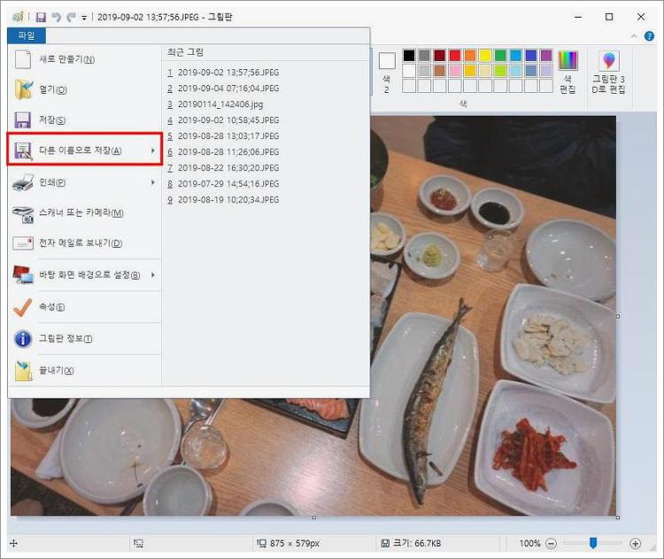Click the Save As icon (다른 이름으로 저장)
The width and height of the screenshot is (664, 559).
[x=23, y=150]
